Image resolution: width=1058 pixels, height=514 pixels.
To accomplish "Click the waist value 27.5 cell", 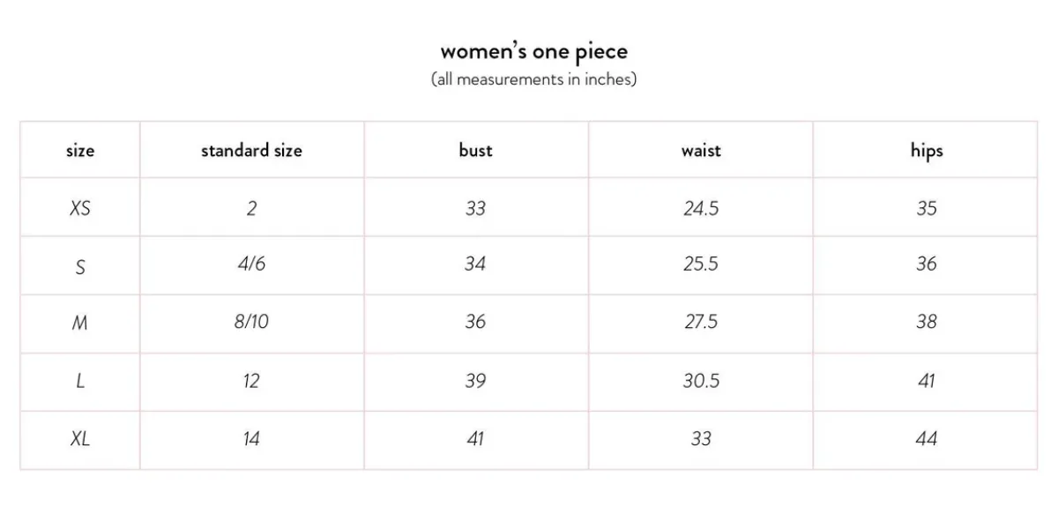I will (701, 322).
